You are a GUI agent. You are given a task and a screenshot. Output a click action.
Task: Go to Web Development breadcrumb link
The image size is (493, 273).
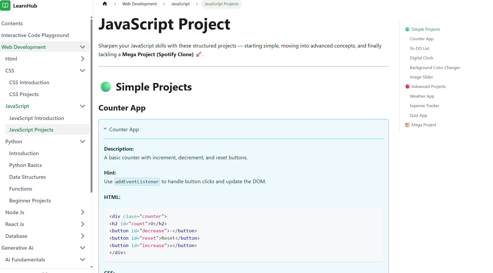[139, 4]
